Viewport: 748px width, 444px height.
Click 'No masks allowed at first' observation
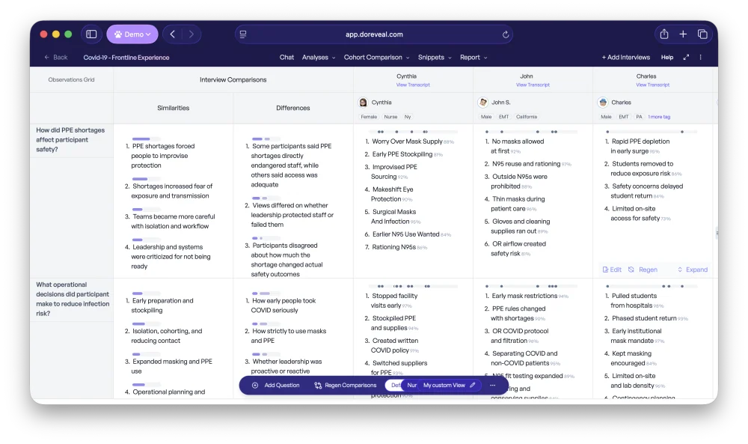518,146
